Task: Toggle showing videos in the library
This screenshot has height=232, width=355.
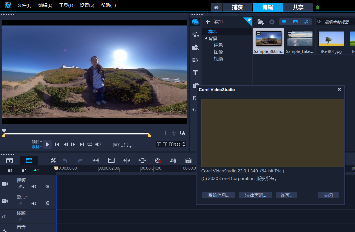Action: (x=284, y=22)
